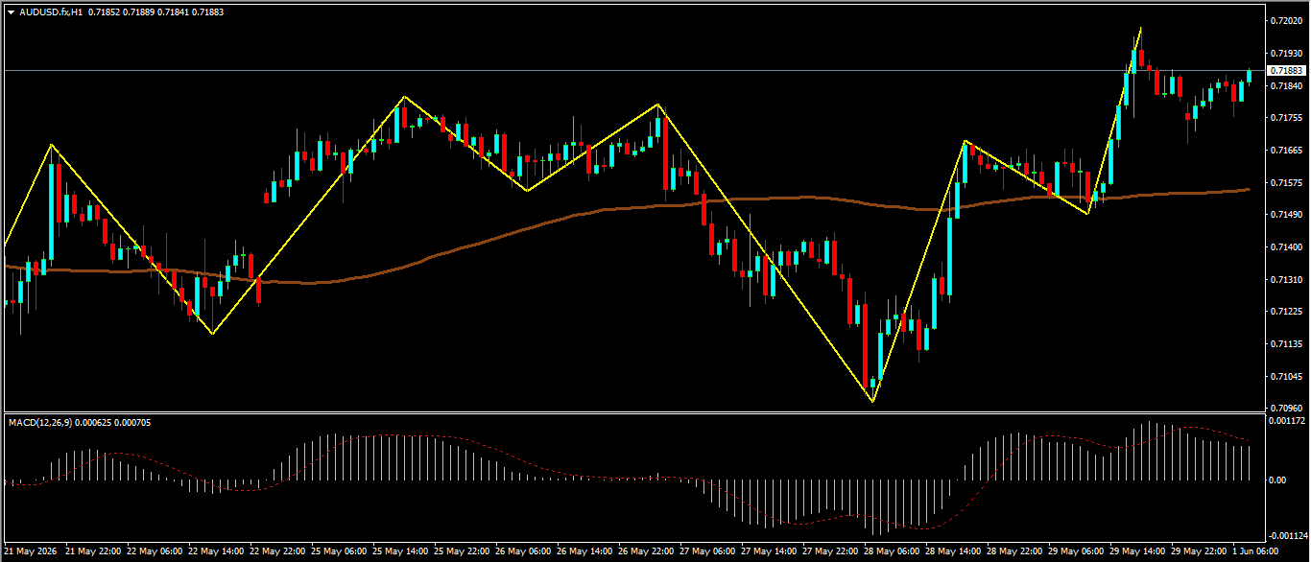Click the small triangle beside AUDUSD.fx title
This screenshot has width=1311, height=562.
(11, 12)
